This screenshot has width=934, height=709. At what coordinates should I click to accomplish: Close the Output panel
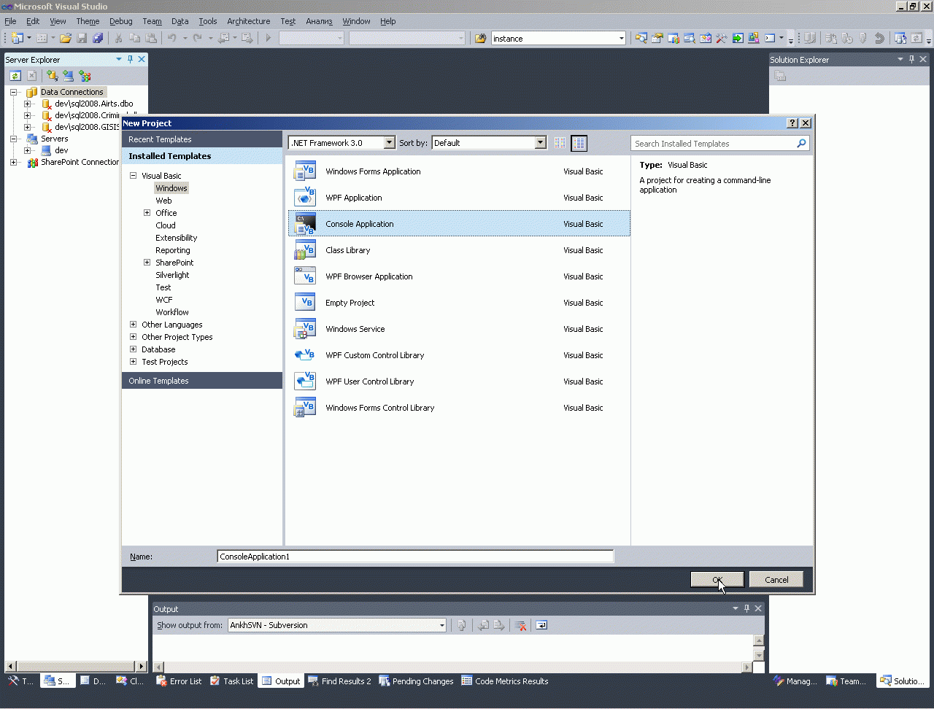(x=758, y=608)
